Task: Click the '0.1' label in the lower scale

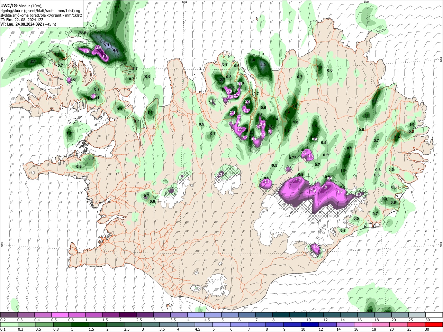Action: (x=3, y=329)
